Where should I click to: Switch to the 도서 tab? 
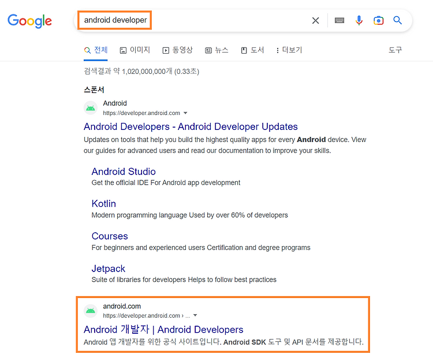click(x=252, y=50)
